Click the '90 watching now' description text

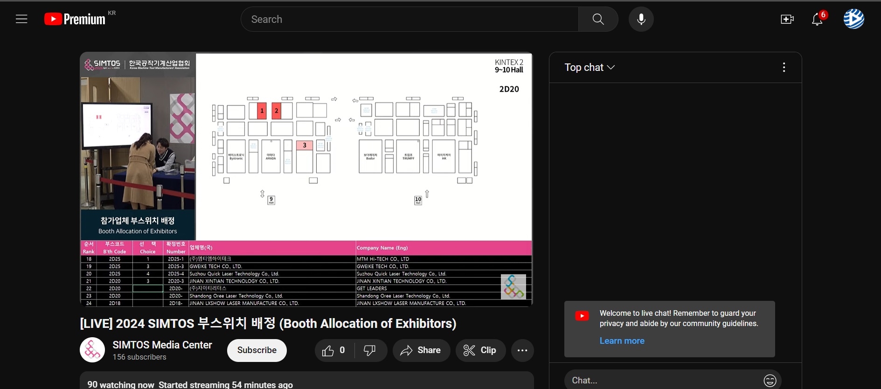click(121, 384)
